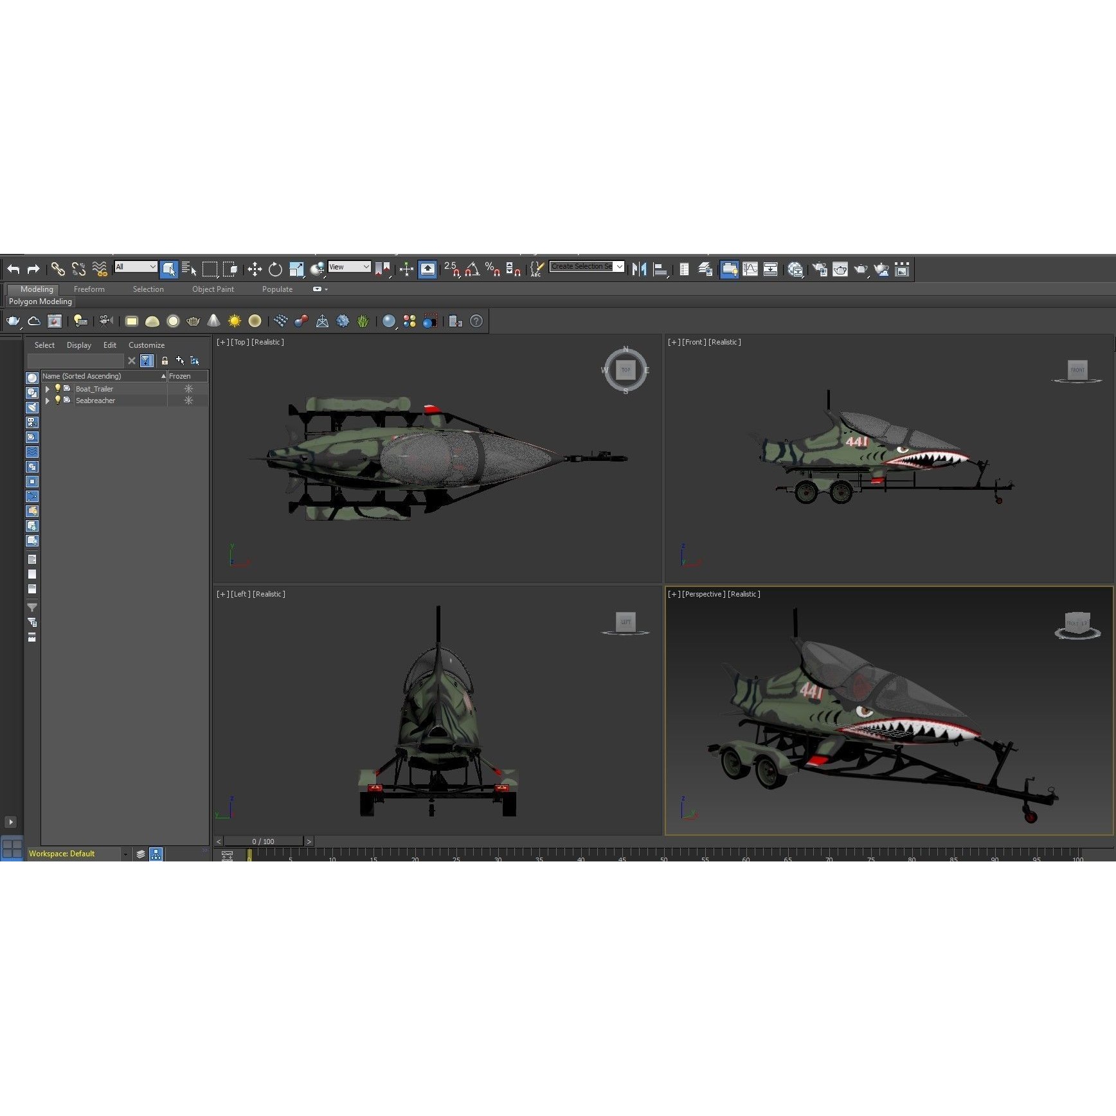Click the Polygon Modeling panel button
Viewport: 1116px width, 1116px height.
point(40,301)
